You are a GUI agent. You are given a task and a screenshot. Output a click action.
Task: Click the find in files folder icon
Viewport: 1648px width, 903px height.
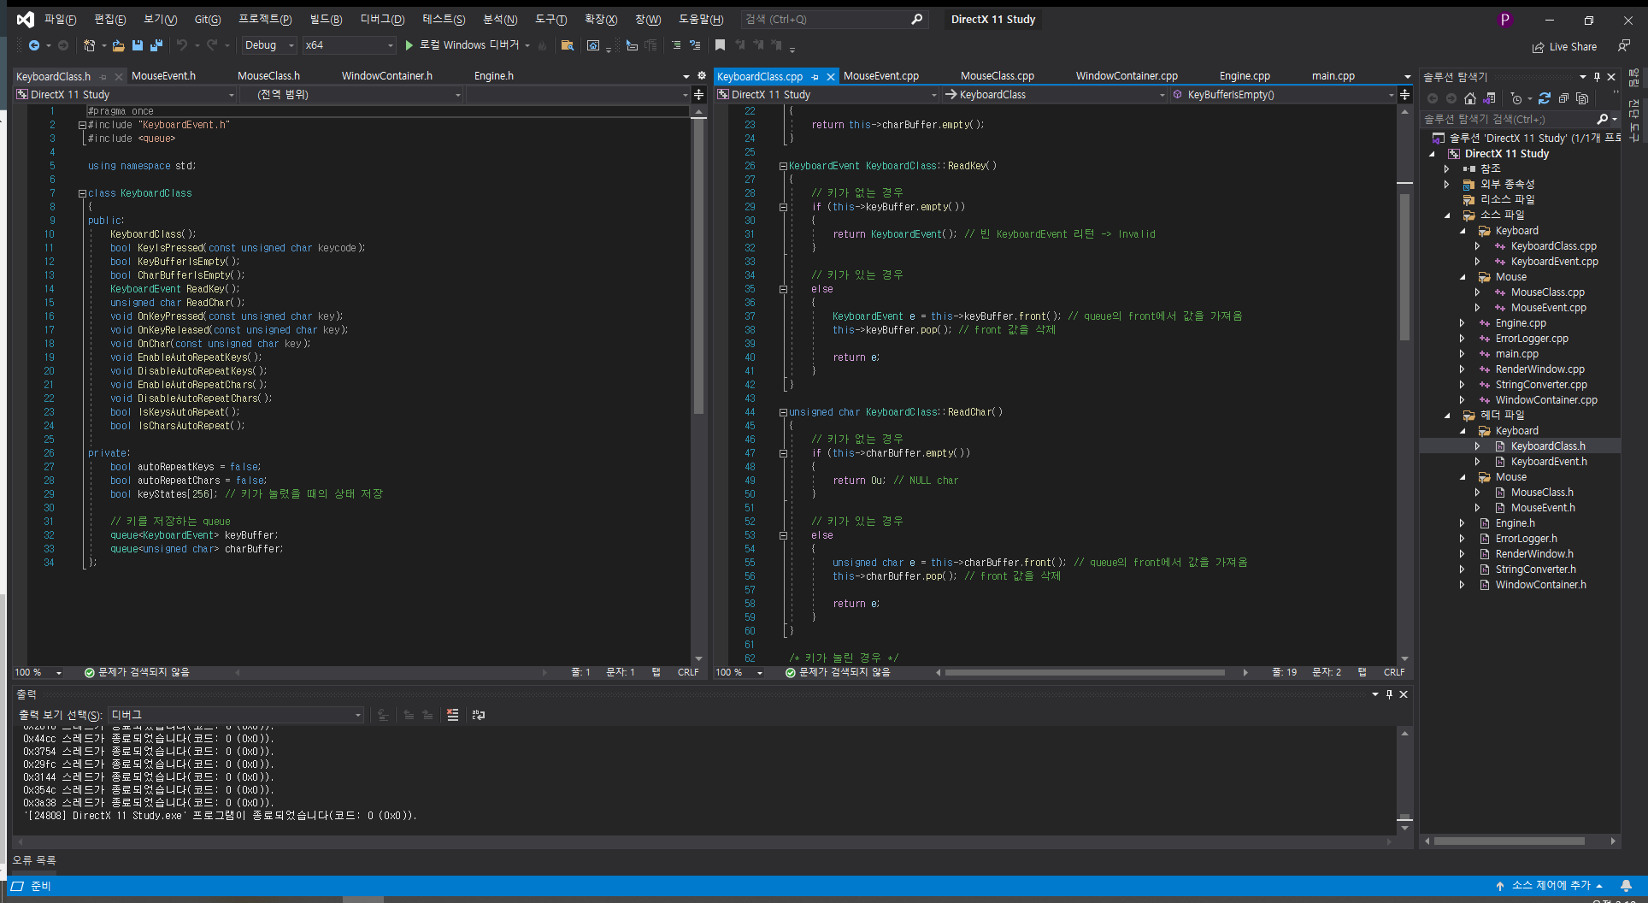pos(567,45)
